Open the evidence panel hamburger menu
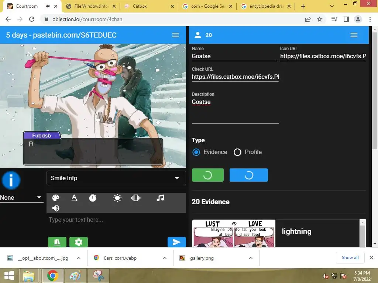 tap(354, 35)
